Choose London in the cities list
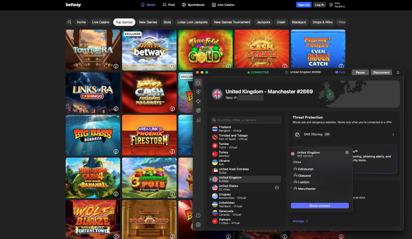 click(x=303, y=182)
